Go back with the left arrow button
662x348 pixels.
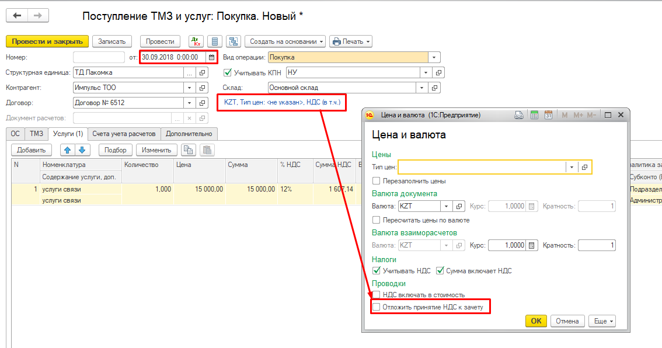17,16
